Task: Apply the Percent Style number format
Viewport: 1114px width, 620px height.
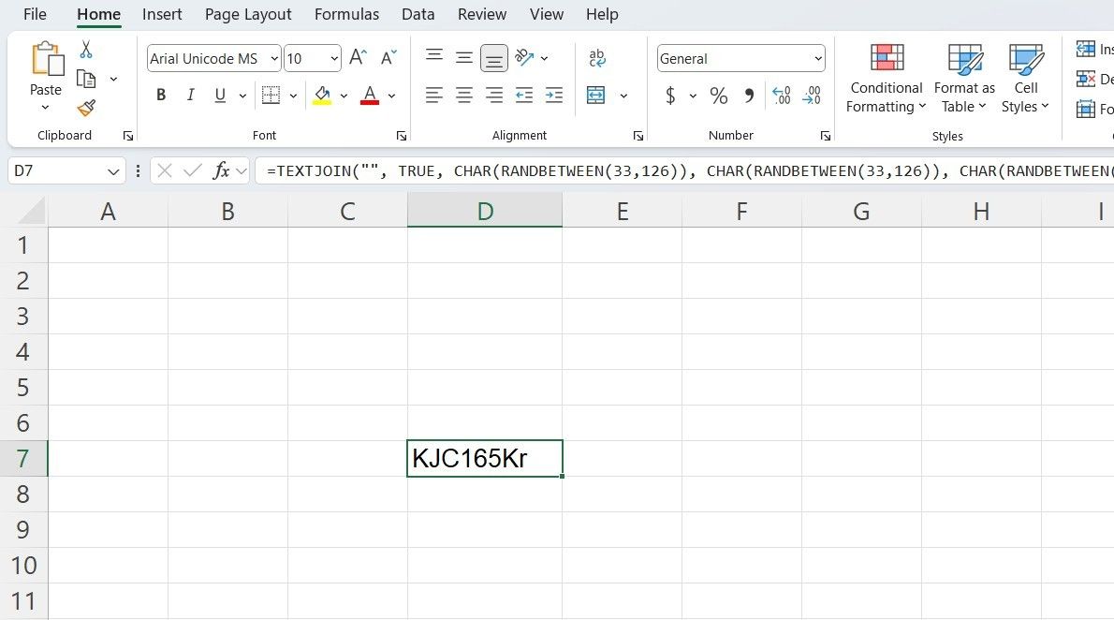Action: click(x=719, y=95)
